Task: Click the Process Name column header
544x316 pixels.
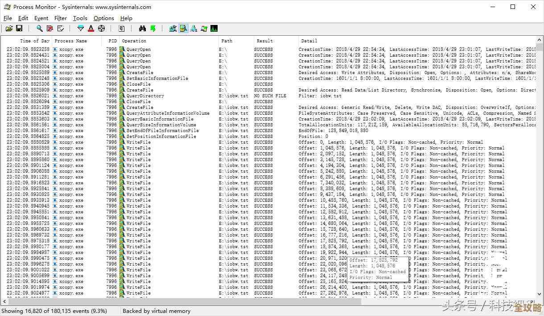Action: 70,41
